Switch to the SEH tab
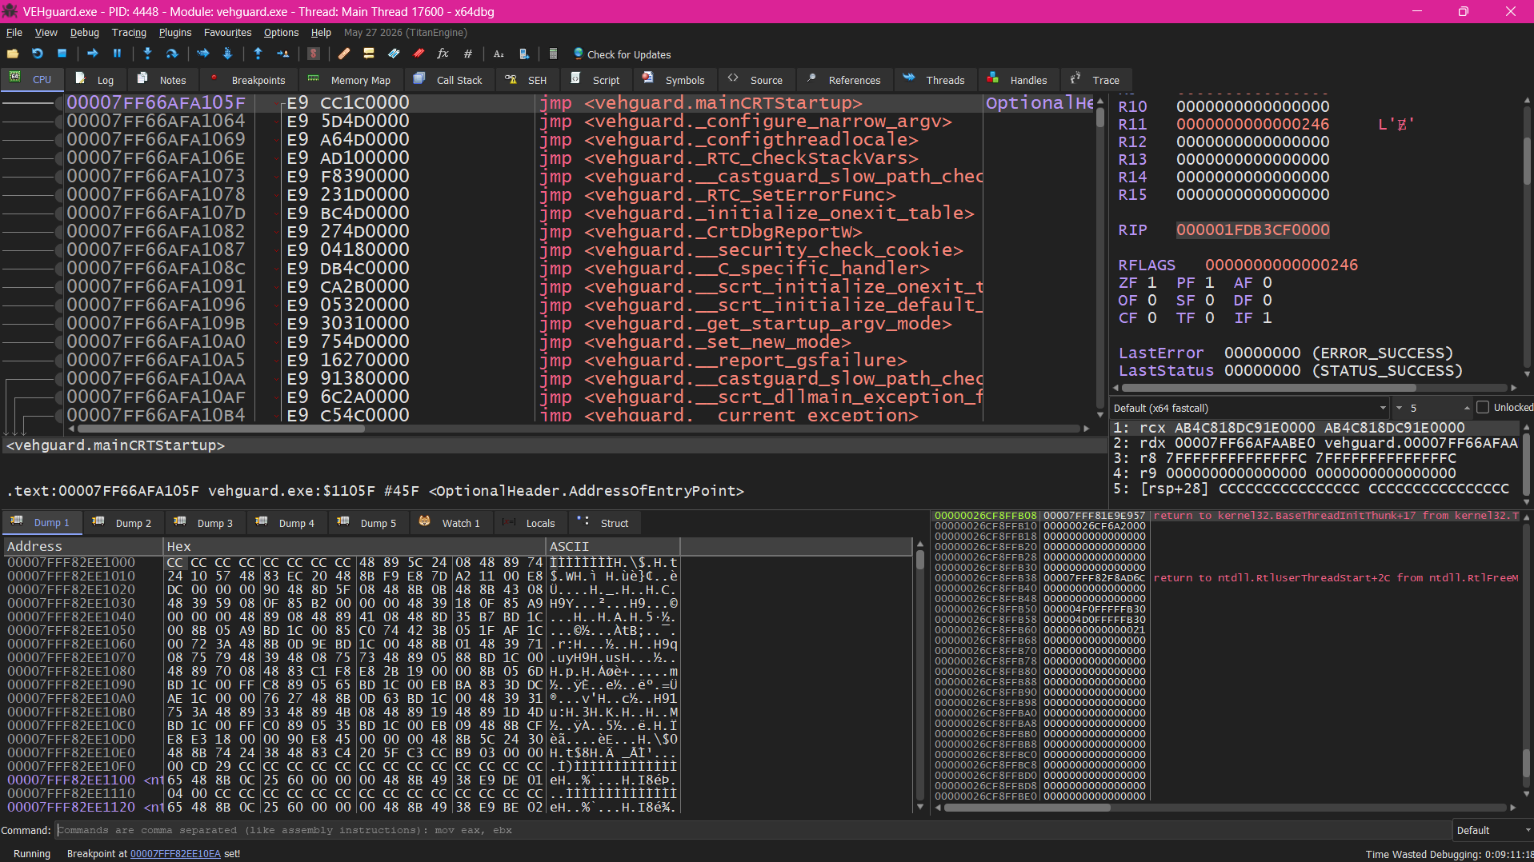This screenshot has height=862, width=1534. (x=527, y=80)
